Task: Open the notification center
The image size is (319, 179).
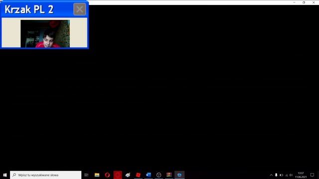Action: pos(313,175)
